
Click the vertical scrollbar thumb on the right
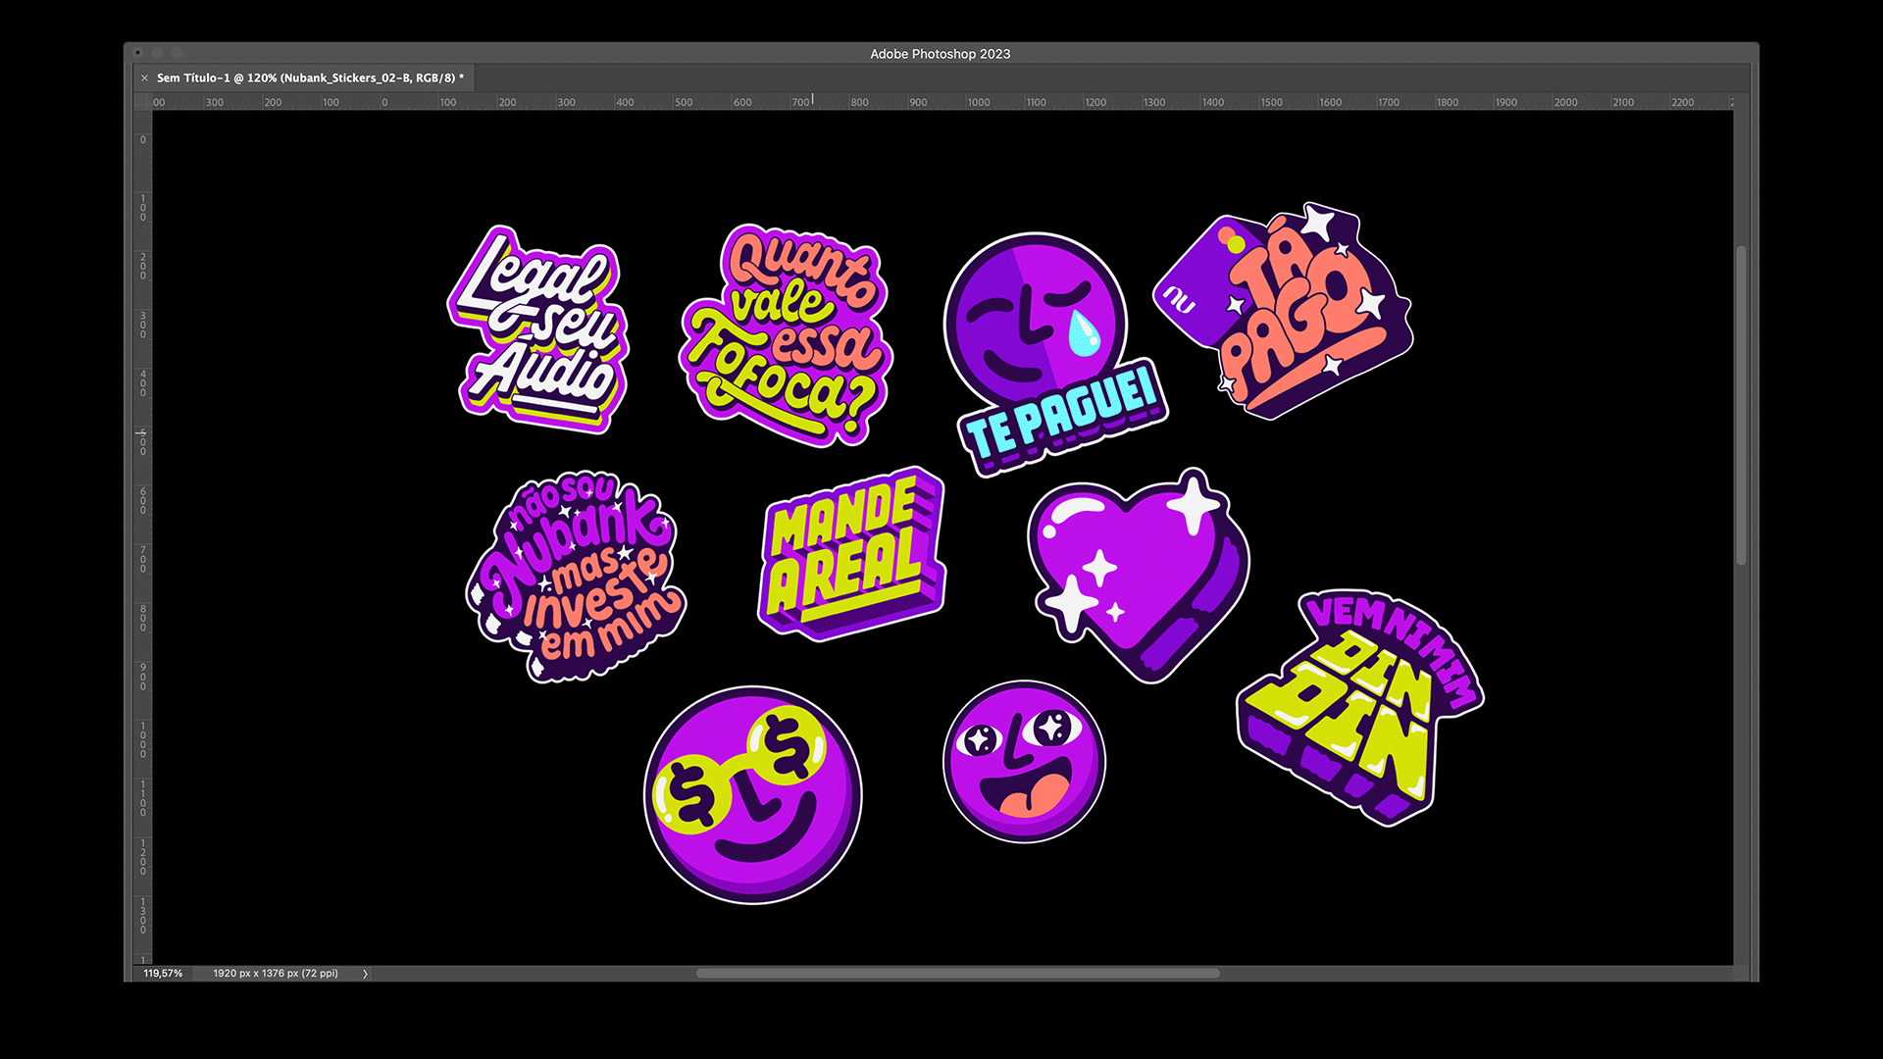tap(1742, 404)
